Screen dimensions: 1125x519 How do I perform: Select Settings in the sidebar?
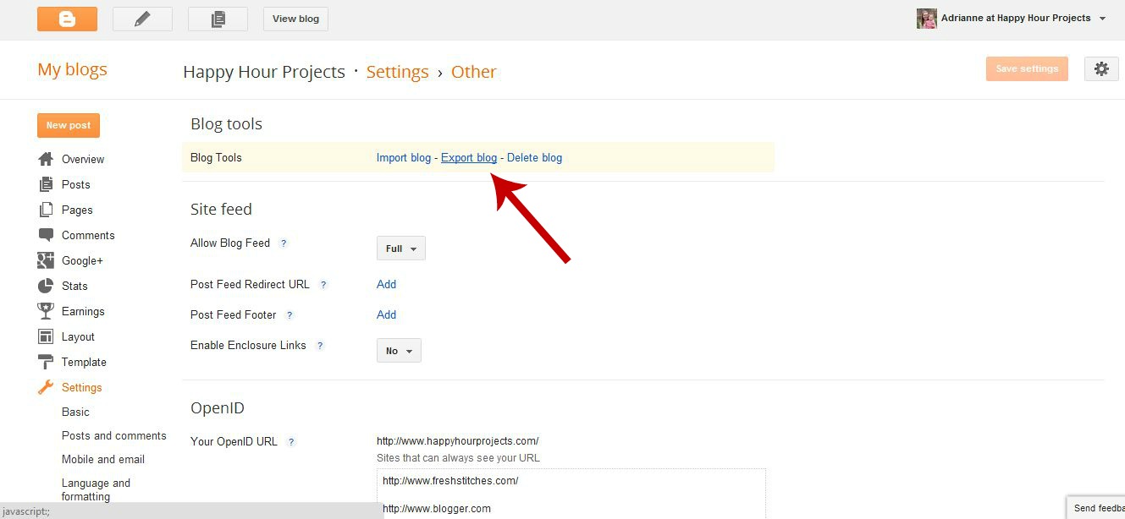tap(82, 387)
